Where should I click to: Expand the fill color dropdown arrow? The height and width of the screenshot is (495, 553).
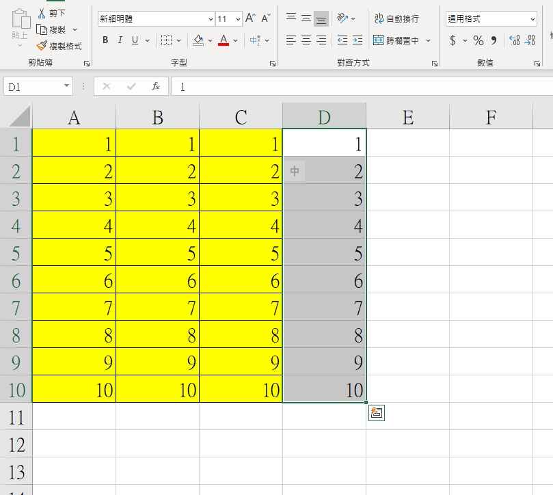(211, 40)
